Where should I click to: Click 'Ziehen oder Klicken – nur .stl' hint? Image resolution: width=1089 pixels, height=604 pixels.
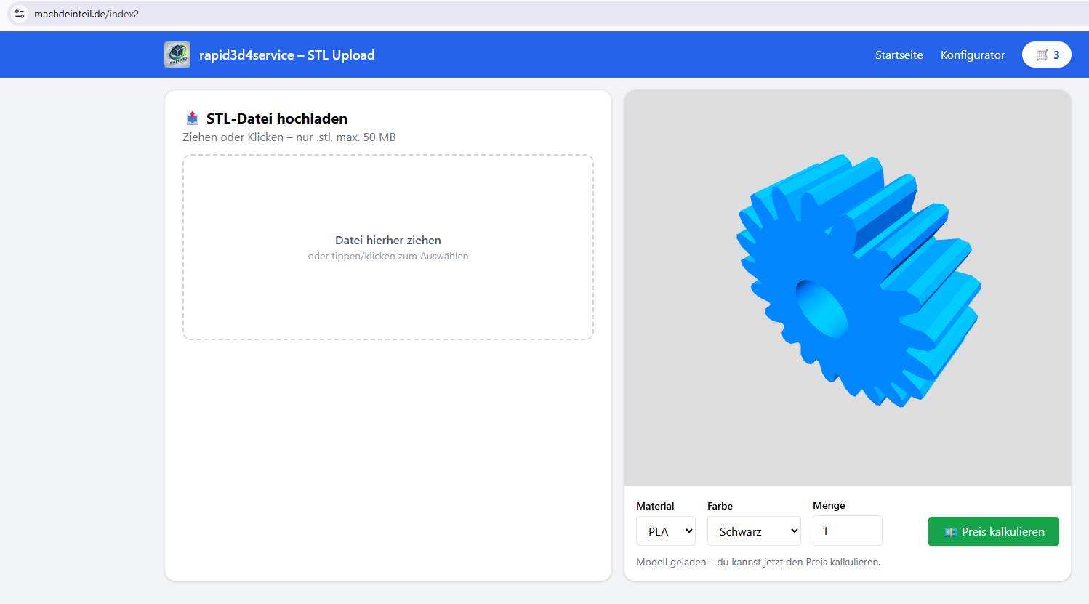(x=289, y=137)
